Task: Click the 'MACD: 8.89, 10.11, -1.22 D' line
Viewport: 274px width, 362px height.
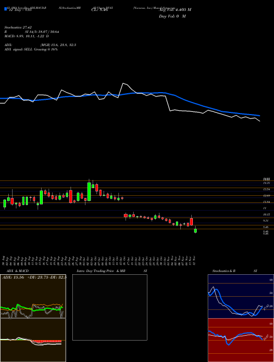Action: 26,36
